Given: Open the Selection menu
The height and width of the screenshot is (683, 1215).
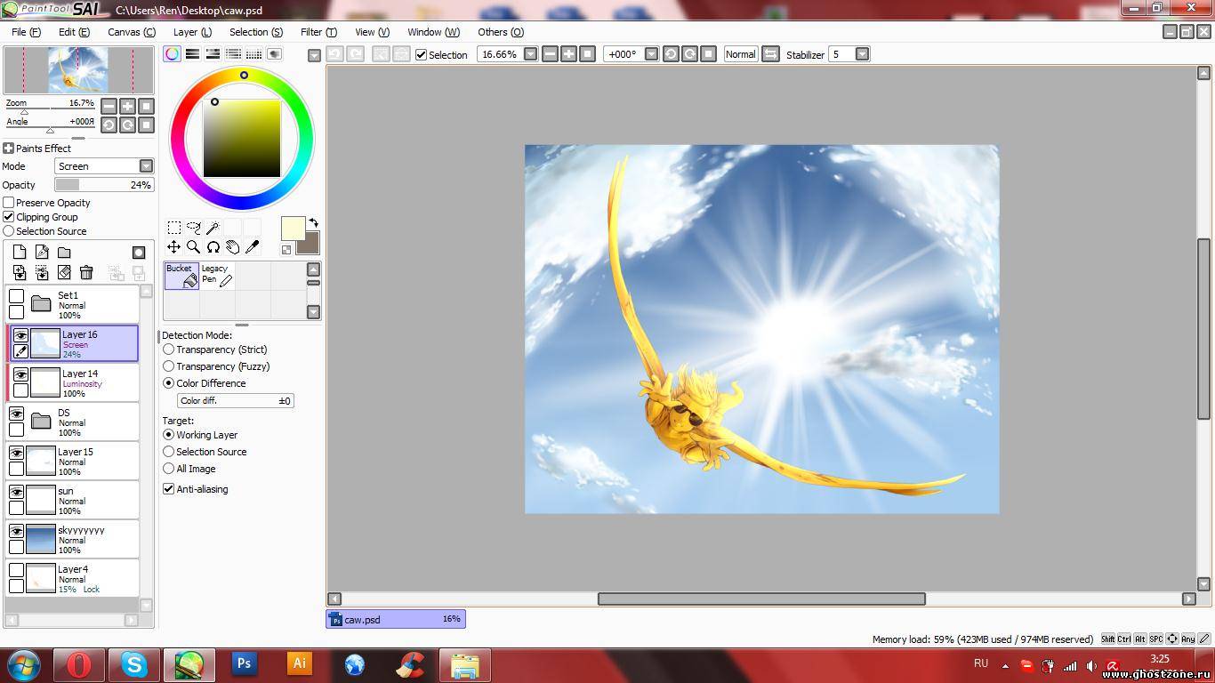Looking at the screenshot, I should (256, 32).
